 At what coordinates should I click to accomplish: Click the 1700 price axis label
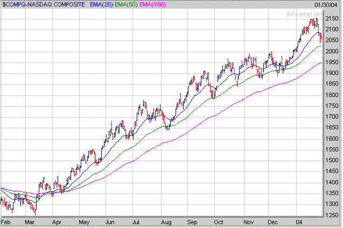click(332, 117)
